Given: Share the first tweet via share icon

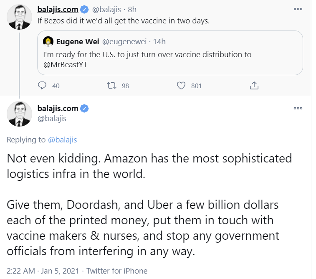Looking at the screenshot, I should (254, 86).
